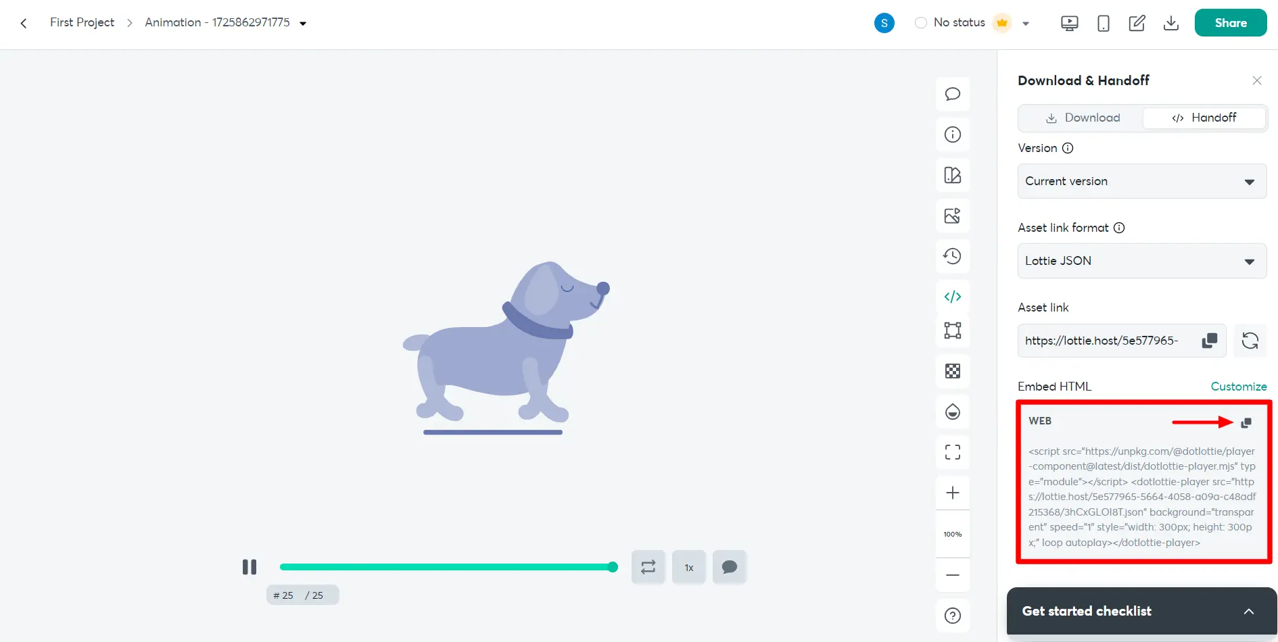Click the Customize link

[x=1238, y=387]
